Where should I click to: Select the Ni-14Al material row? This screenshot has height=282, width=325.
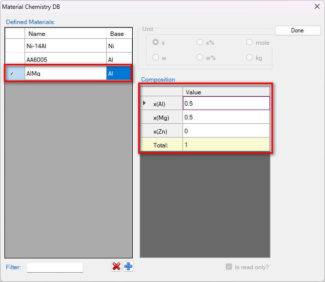click(65, 46)
